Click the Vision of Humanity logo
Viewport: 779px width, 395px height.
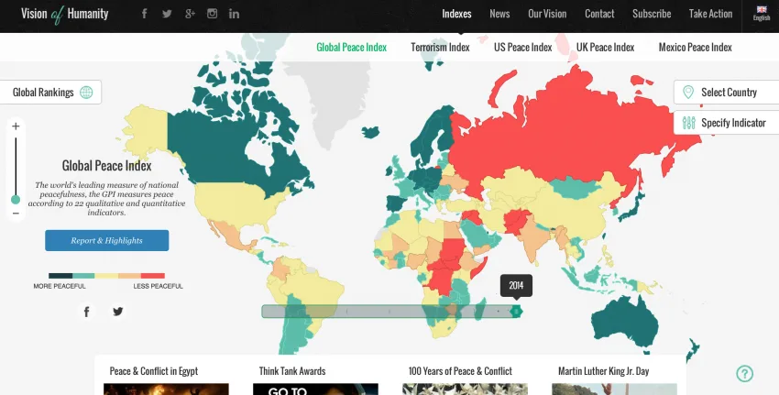point(64,14)
